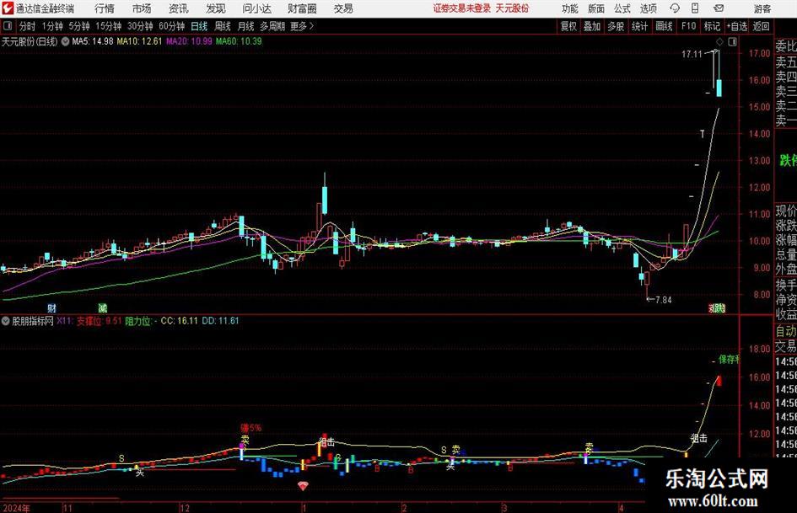797x513 pixels.
Task: Open the mail envelope icon
Action: [x=719, y=8]
